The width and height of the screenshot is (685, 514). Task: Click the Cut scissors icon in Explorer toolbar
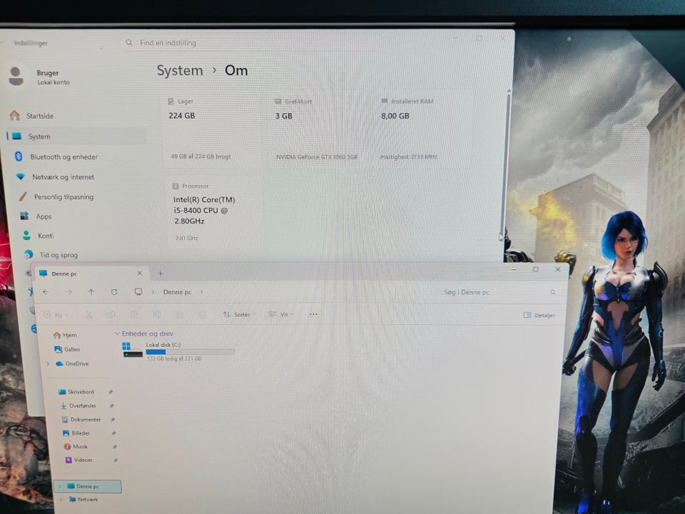[88, 315]
